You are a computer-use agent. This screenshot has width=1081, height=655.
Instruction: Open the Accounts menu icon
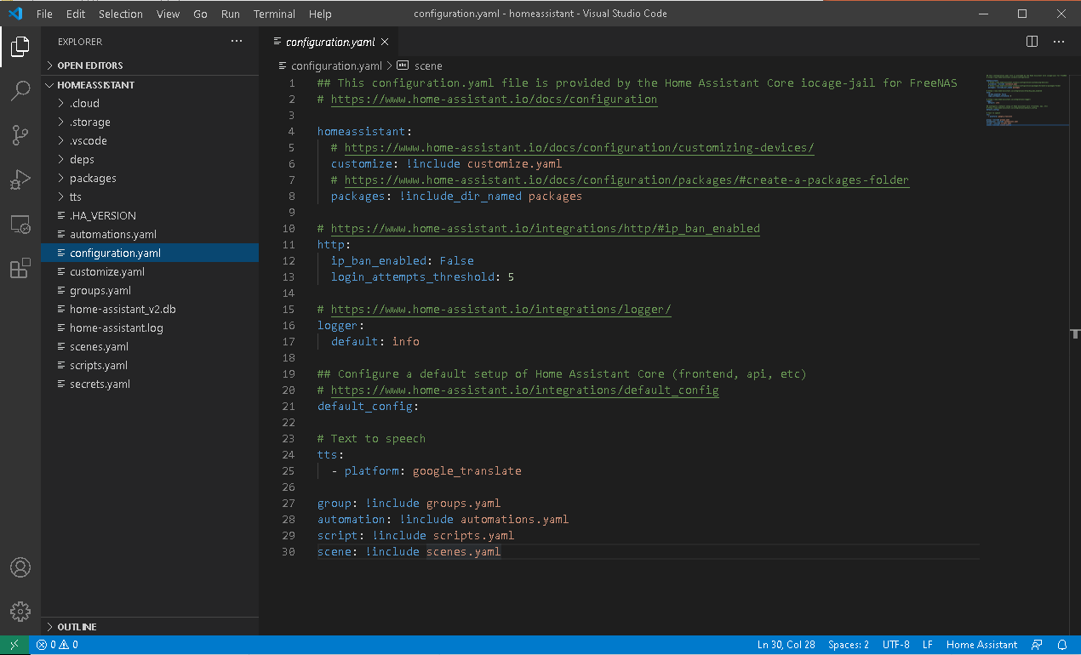tap(20, 567)
